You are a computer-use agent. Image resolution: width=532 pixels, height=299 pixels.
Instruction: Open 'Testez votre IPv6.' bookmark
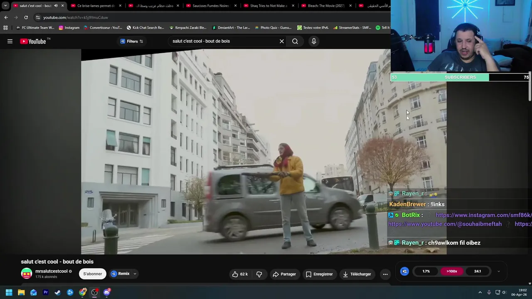pos(313,28)
